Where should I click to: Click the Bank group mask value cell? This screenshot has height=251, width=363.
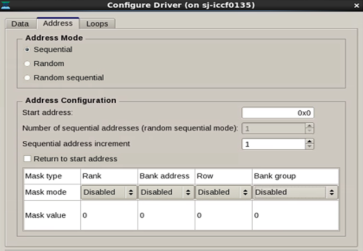pos(295,215)
